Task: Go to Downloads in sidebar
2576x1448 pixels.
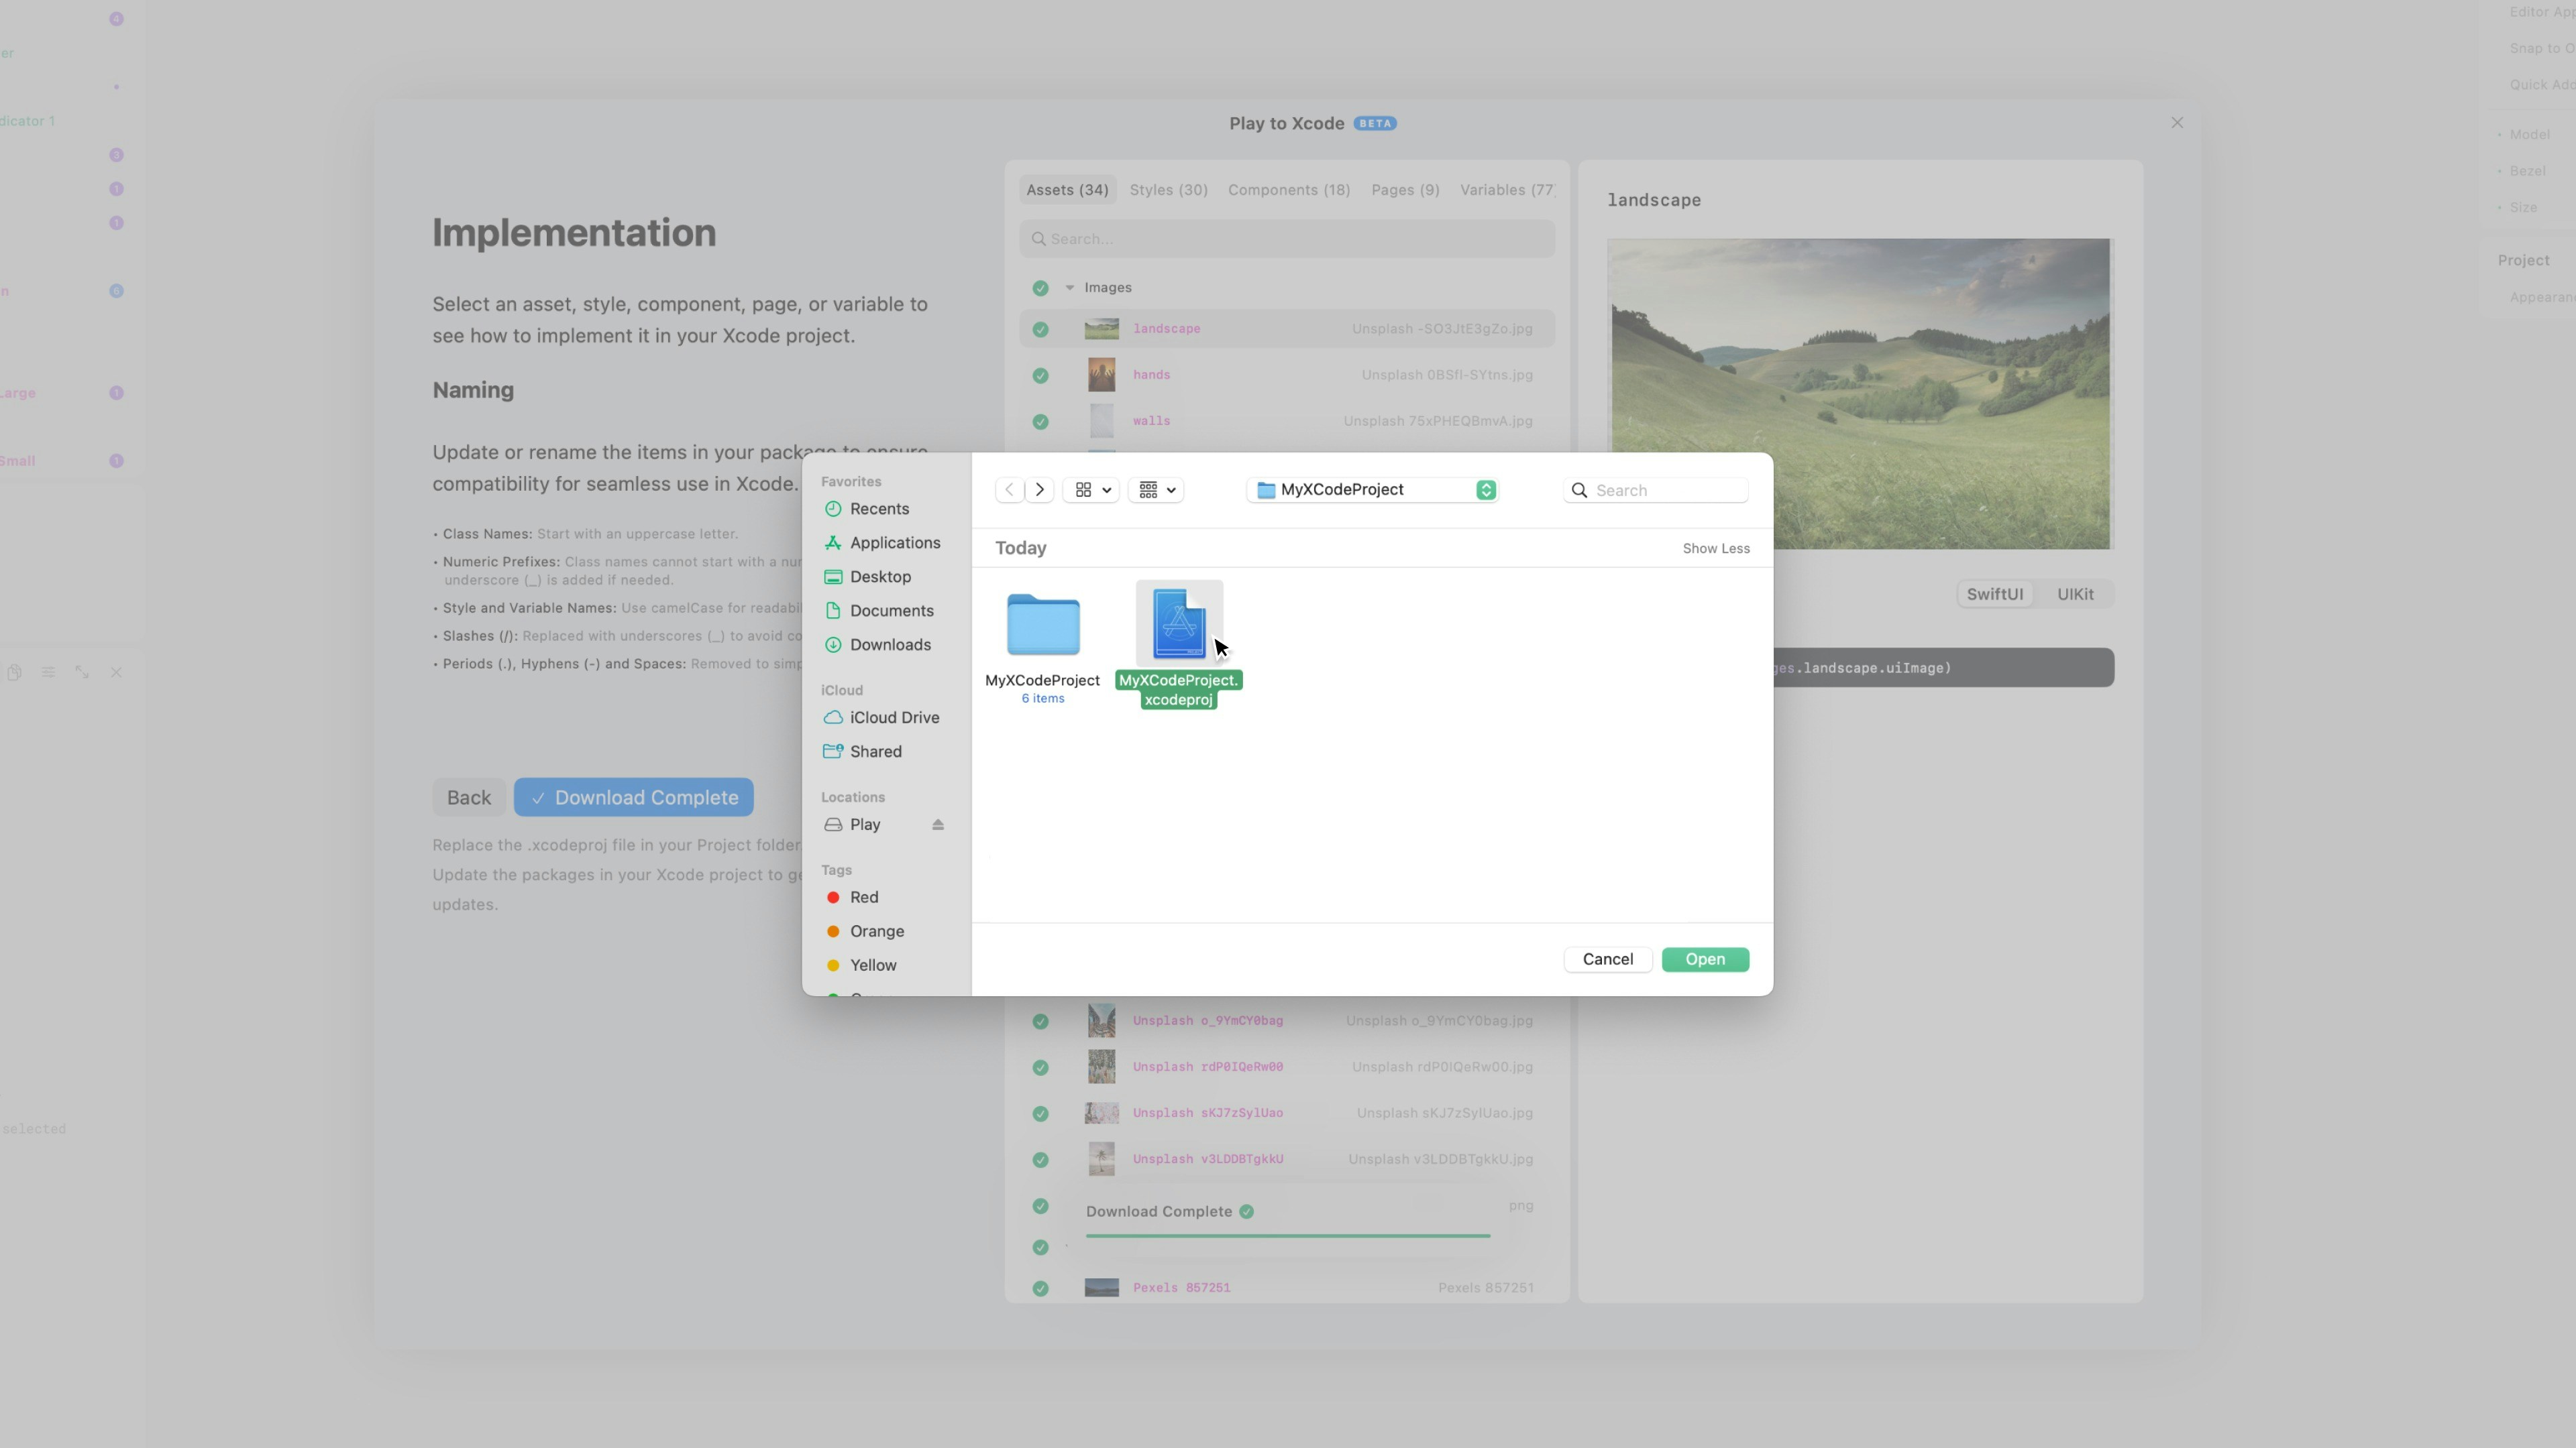Action: tap(889, 644)
